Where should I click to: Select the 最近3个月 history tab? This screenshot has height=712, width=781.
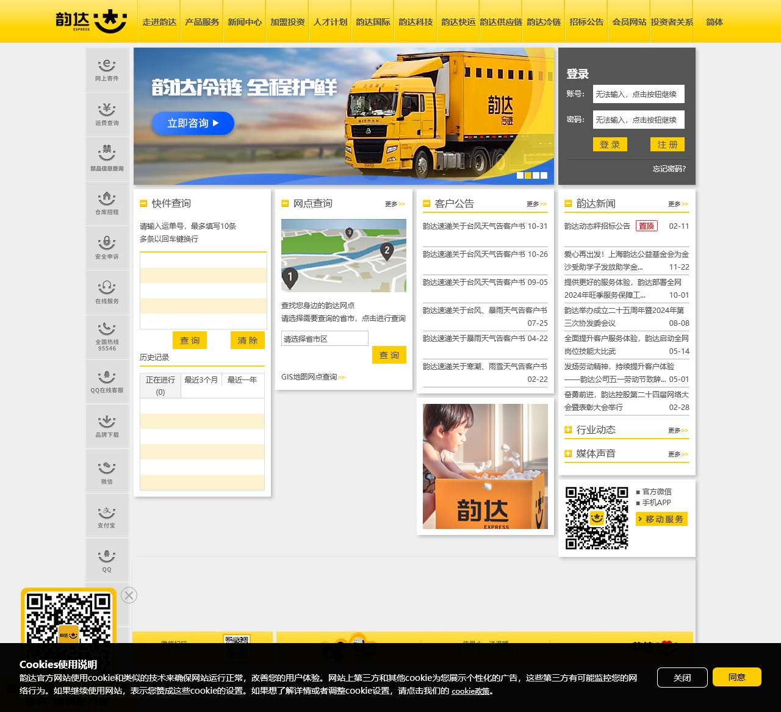point(201,379)
